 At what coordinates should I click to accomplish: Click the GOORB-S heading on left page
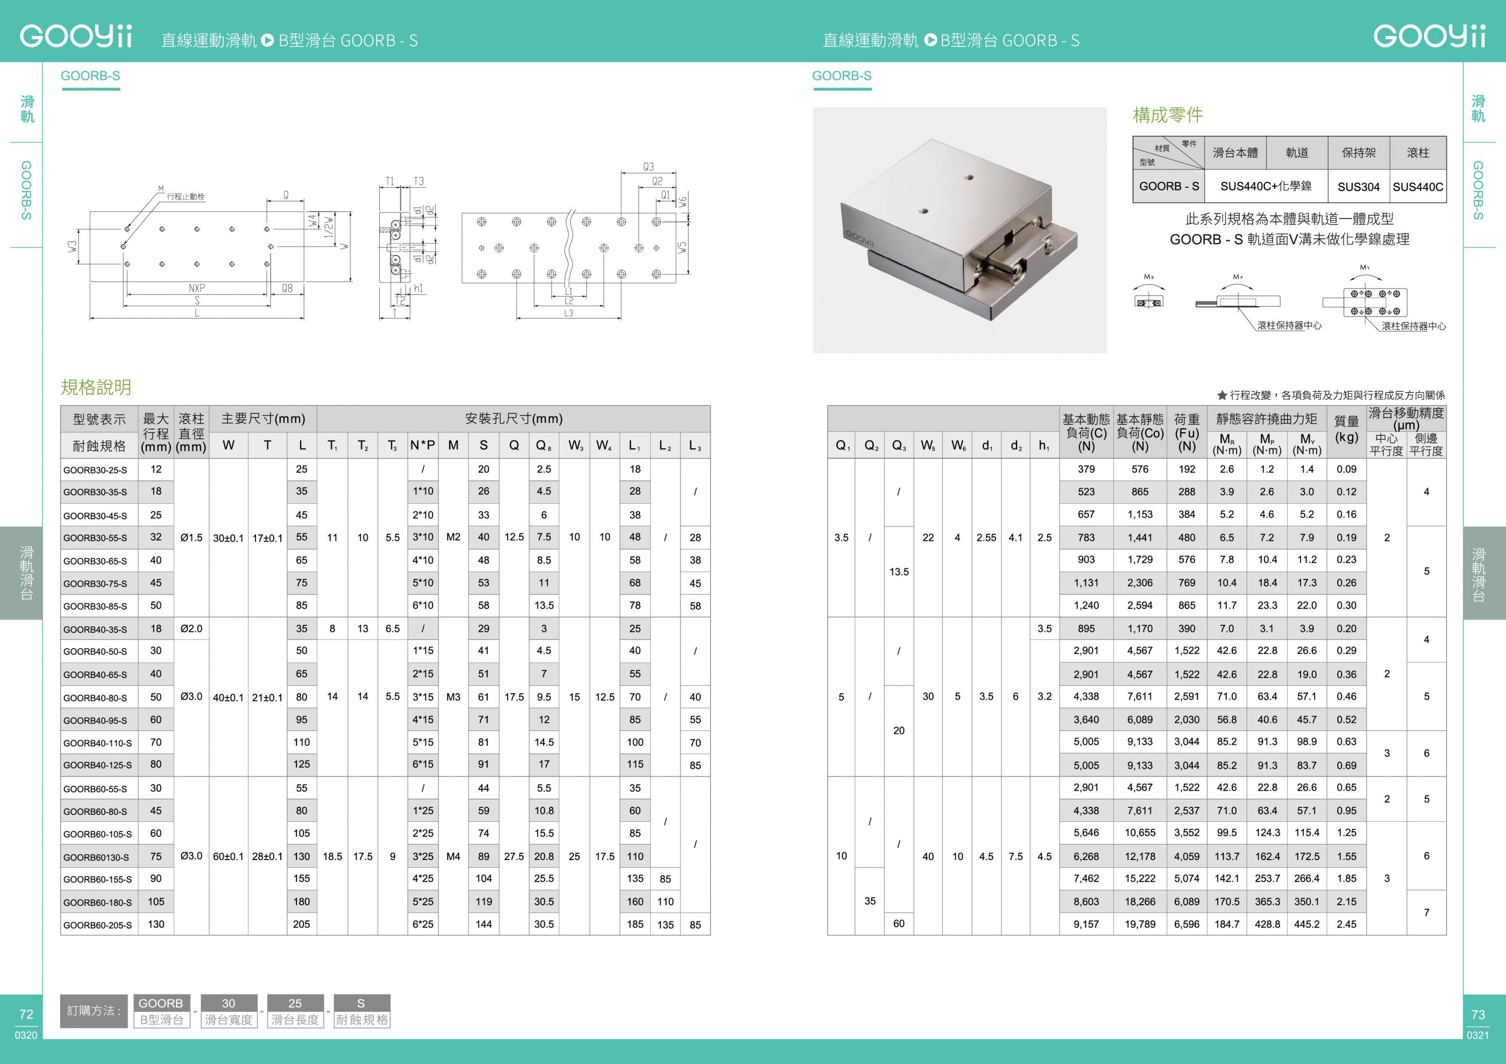[90, 75]
